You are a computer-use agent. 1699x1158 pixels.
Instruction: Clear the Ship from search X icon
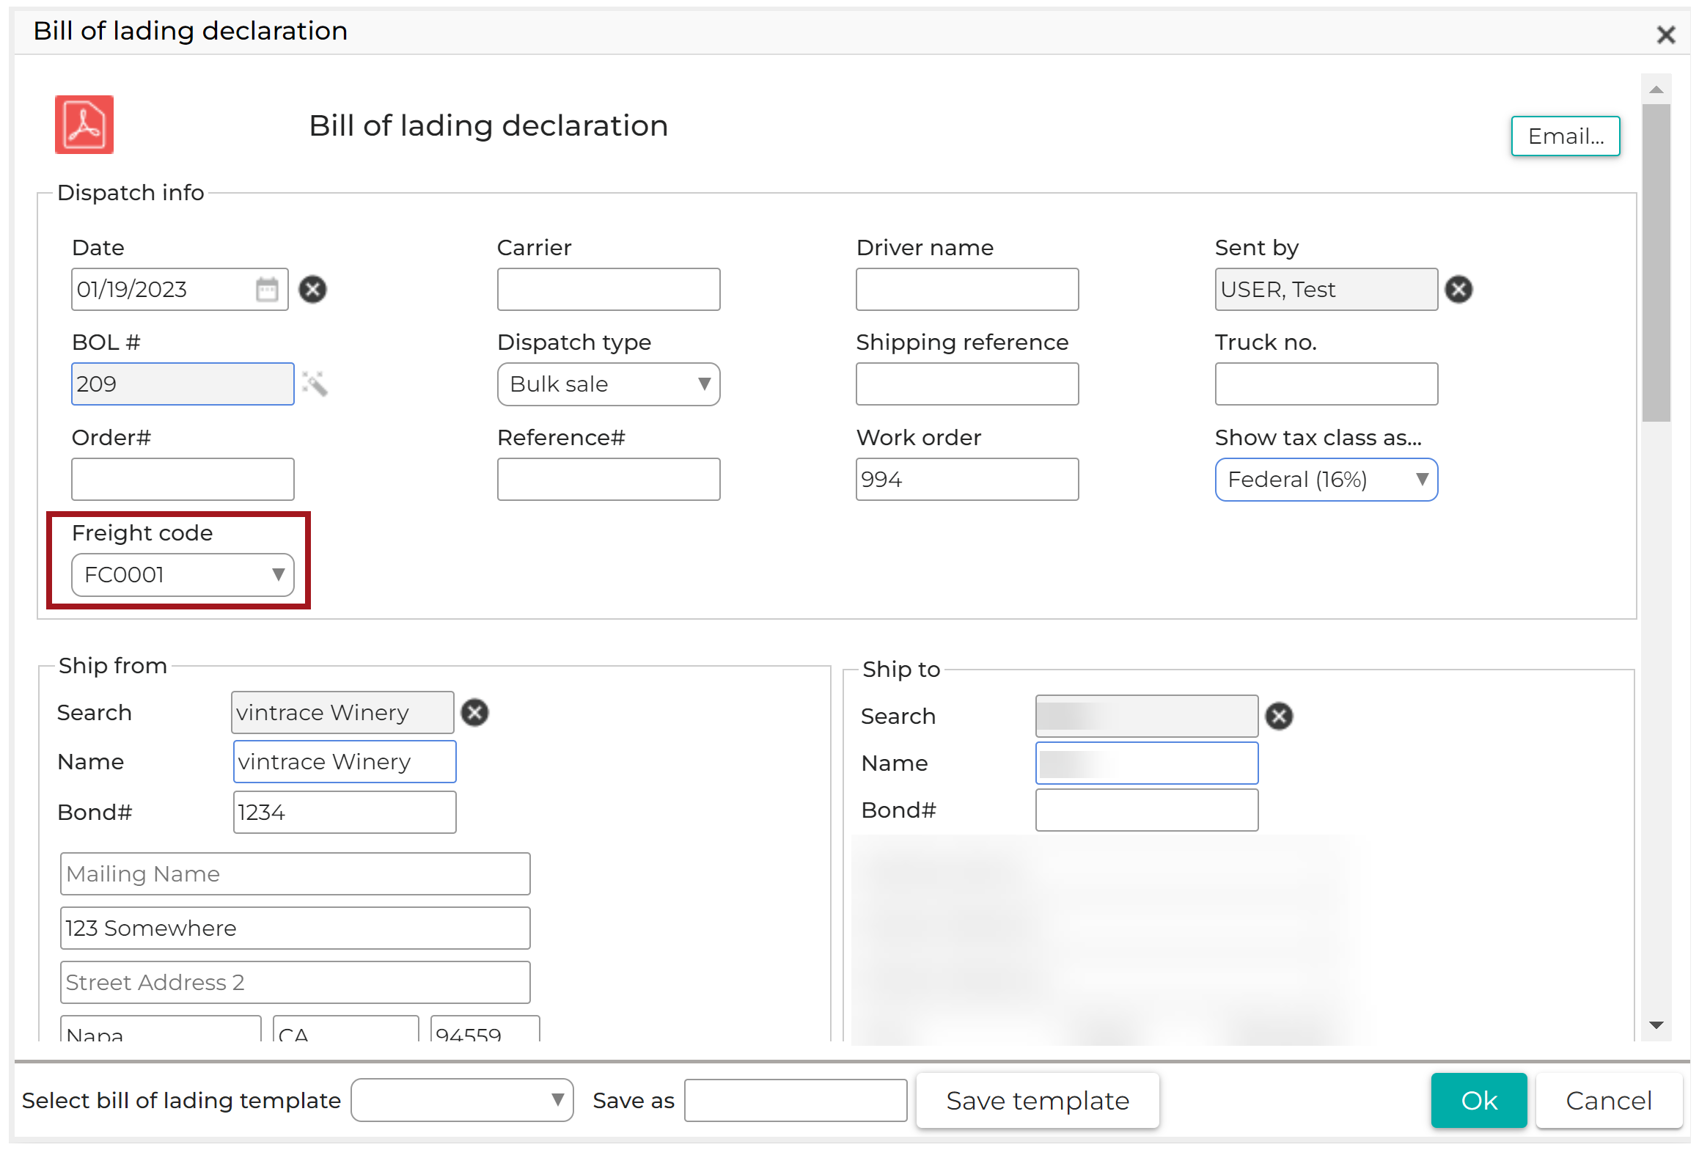tap(474, 712)
